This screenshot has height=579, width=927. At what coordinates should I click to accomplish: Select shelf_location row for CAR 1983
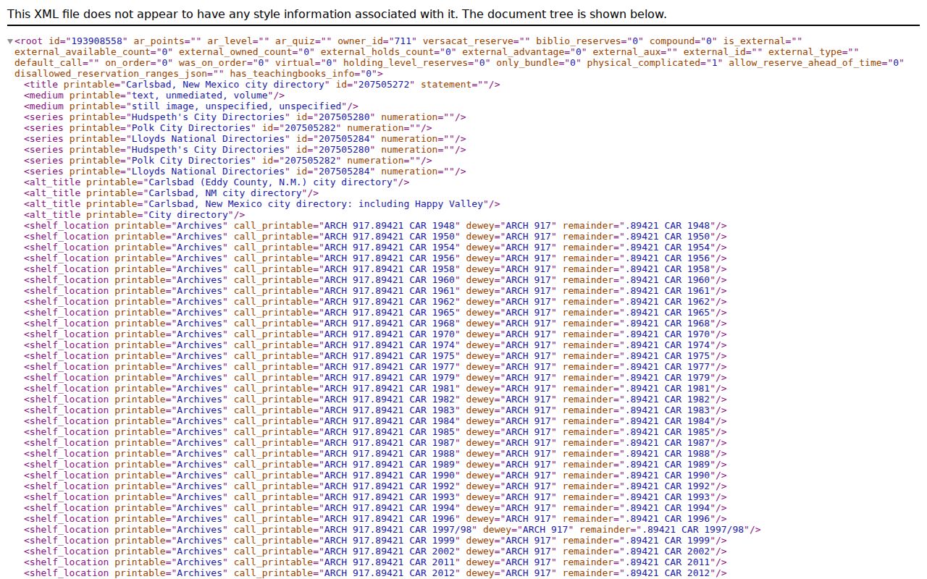375,410
